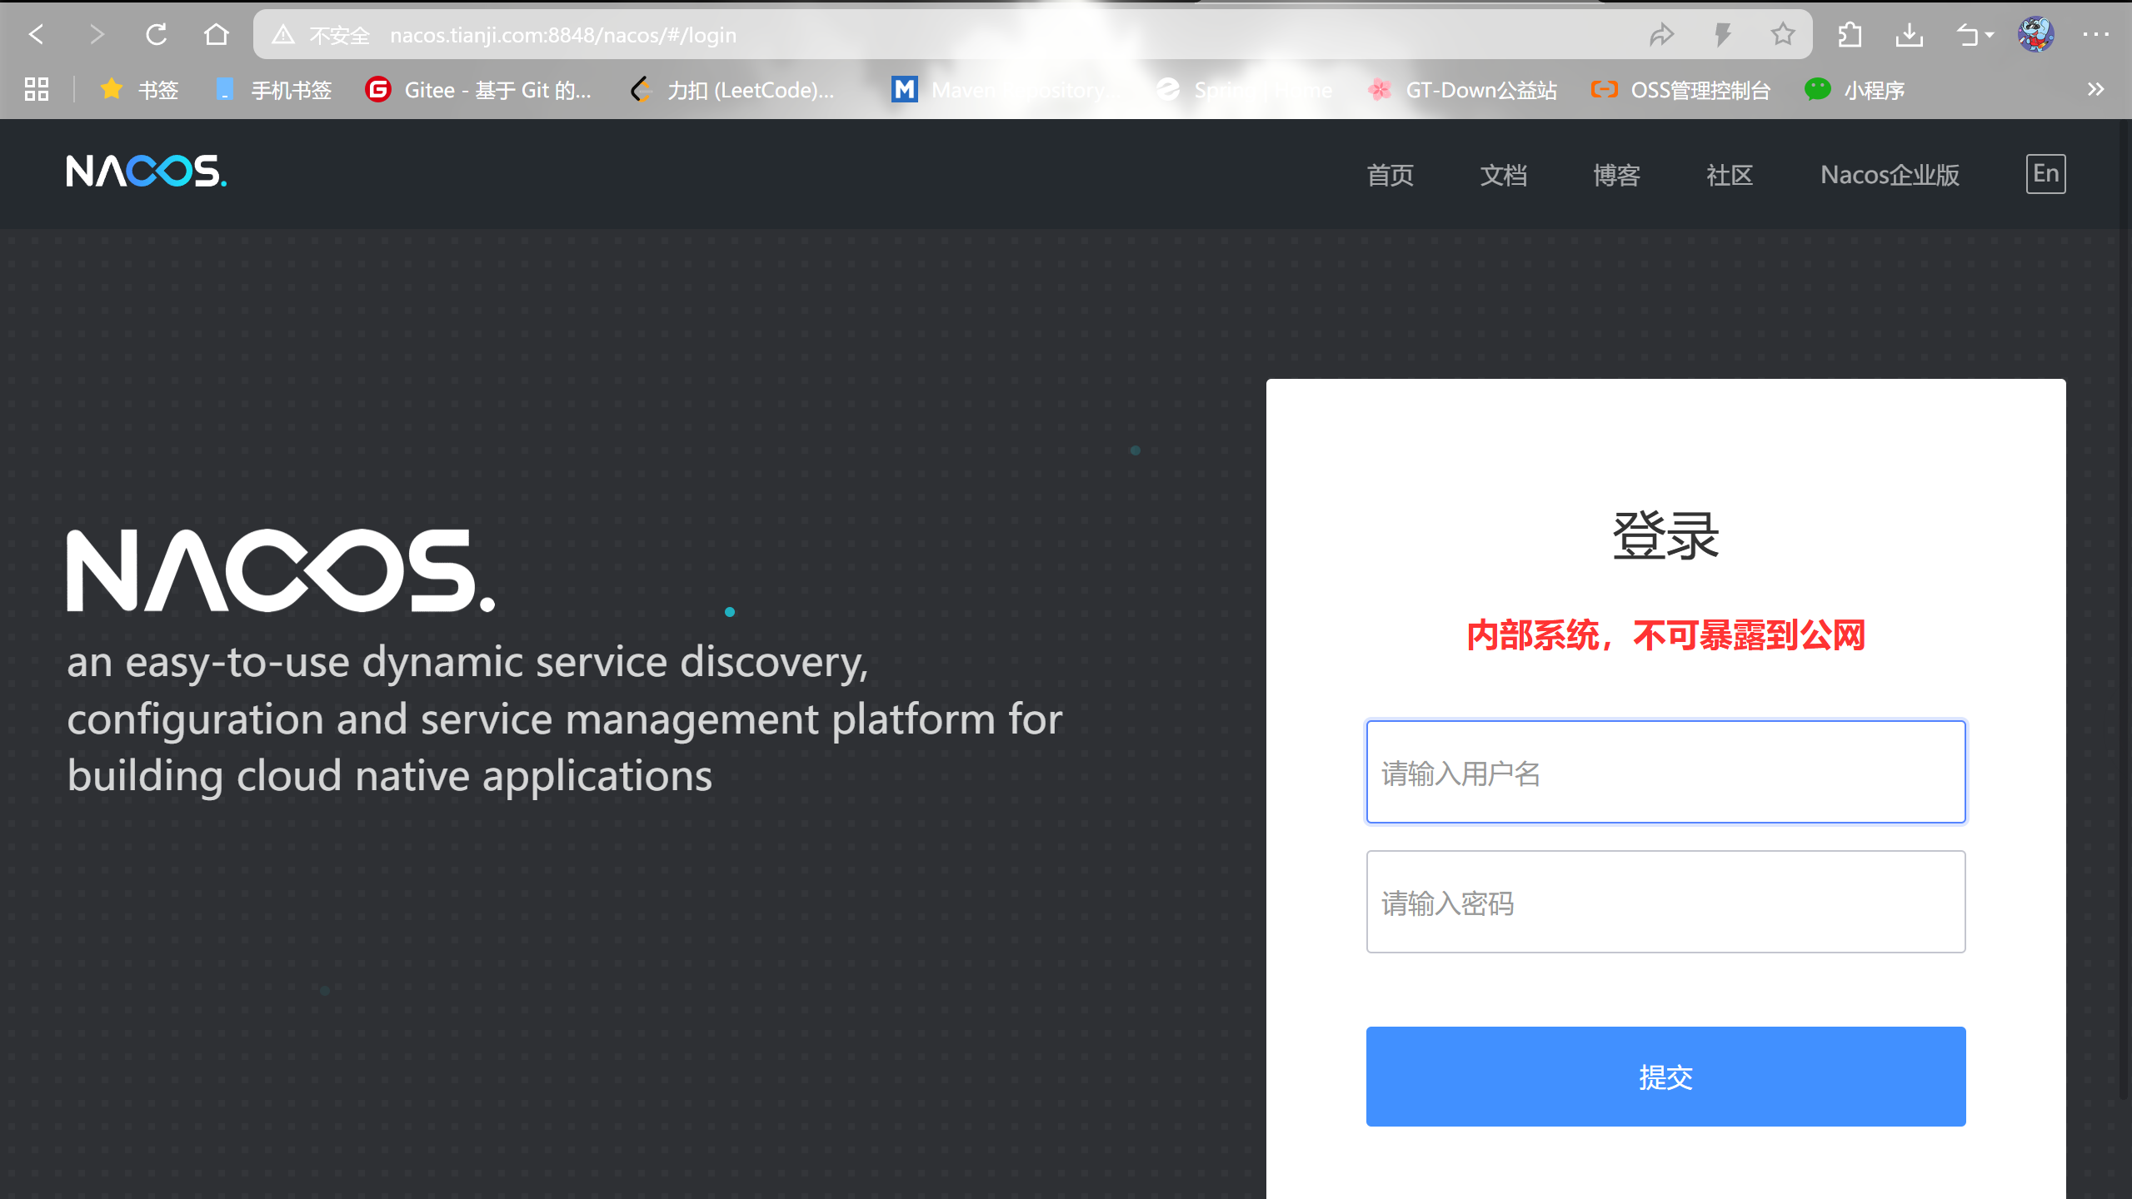Expand hidden bookmarks with double chevron

tap(2095, 89)
